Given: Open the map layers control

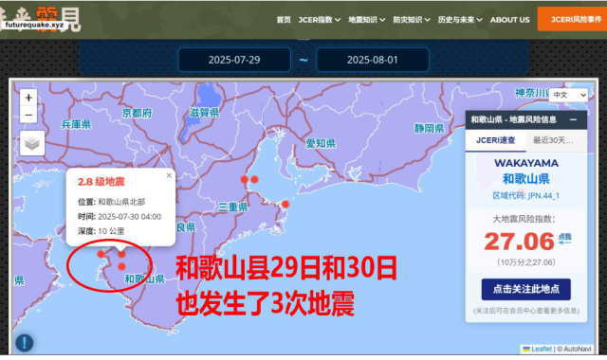Looking at the screenshot, I should [32, 143].
